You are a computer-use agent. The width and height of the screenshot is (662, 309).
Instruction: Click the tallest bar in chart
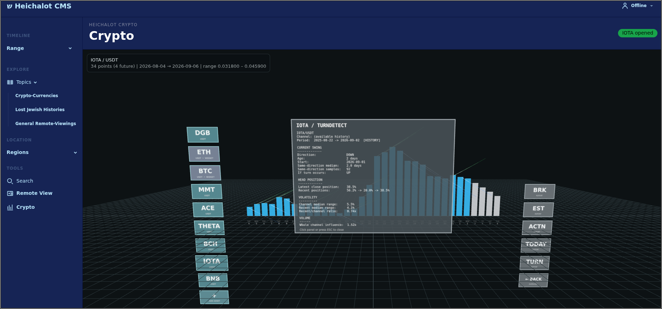coord(392,181)
